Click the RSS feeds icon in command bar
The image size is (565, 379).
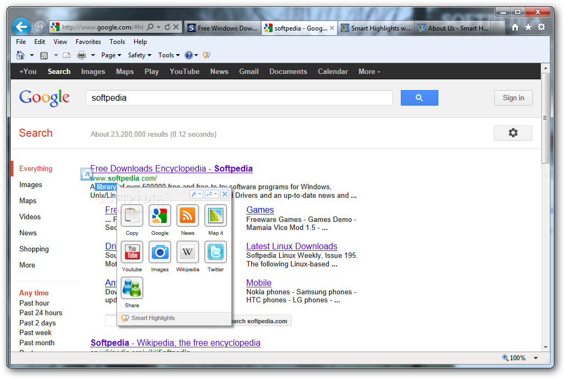tap(44, 55)
